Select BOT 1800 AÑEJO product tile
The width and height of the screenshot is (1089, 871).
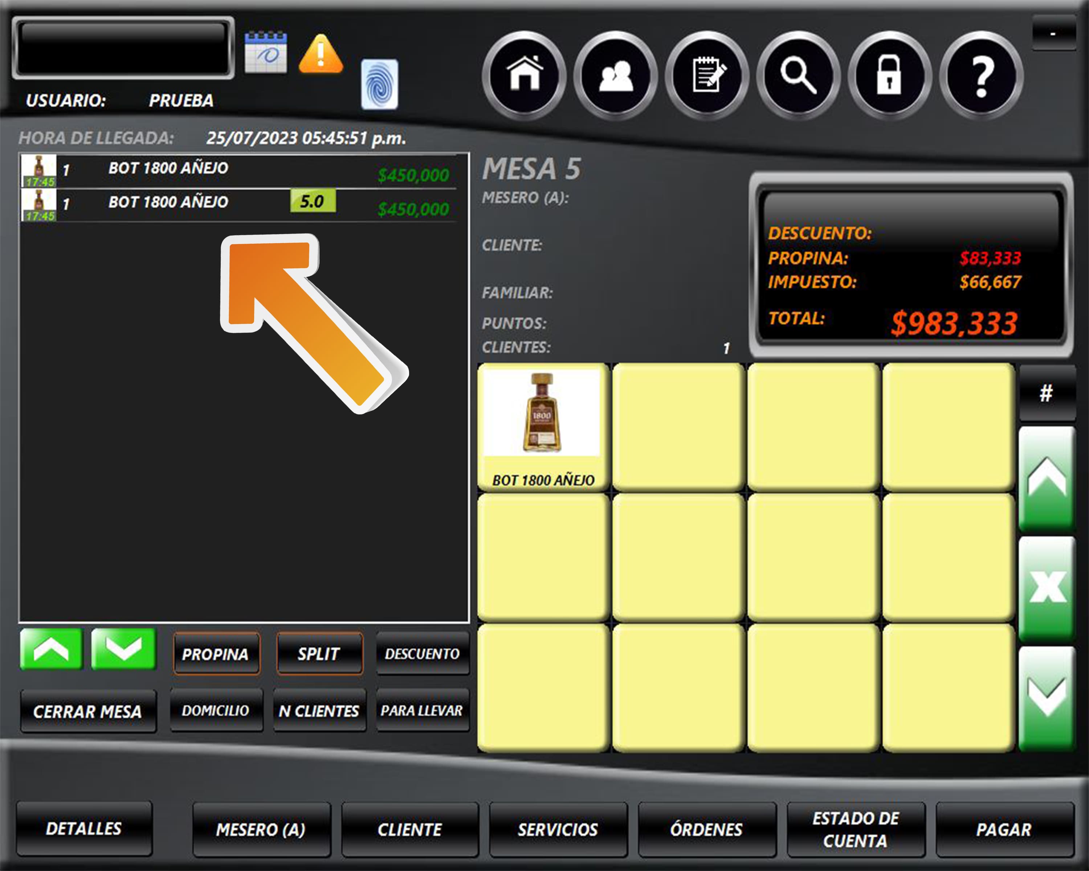(x=543, y=427)
